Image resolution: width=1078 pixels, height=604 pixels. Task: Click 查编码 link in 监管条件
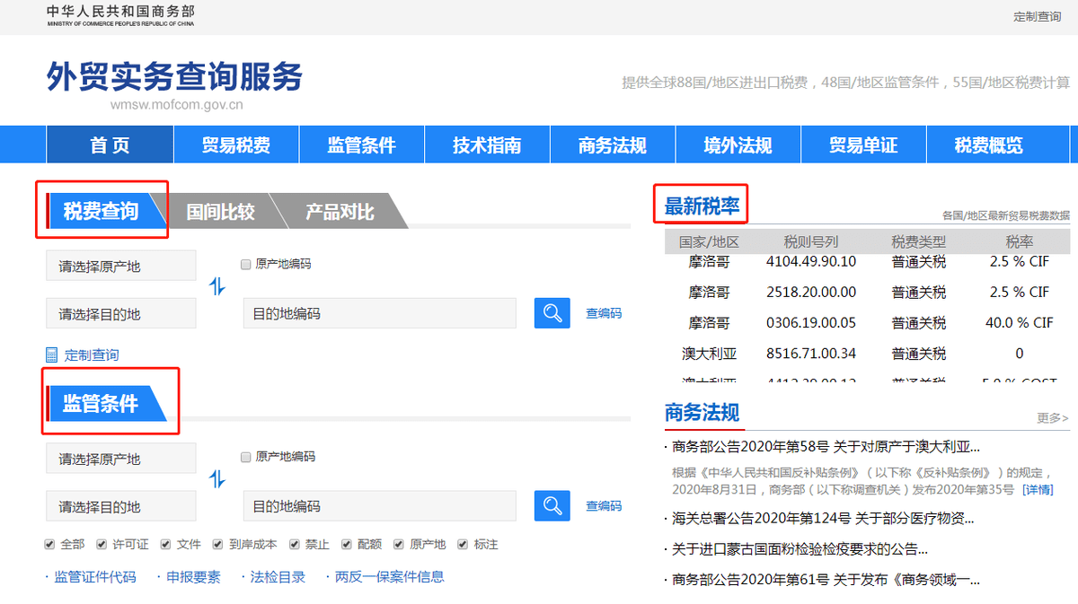point(604,505)
